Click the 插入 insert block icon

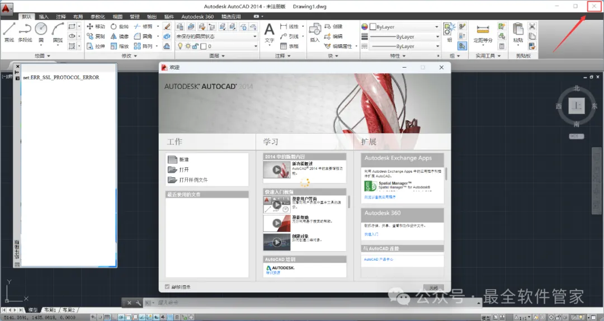315,32
